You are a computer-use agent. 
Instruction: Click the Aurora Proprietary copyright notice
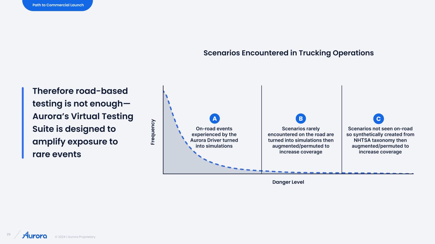tap(75, 237)
